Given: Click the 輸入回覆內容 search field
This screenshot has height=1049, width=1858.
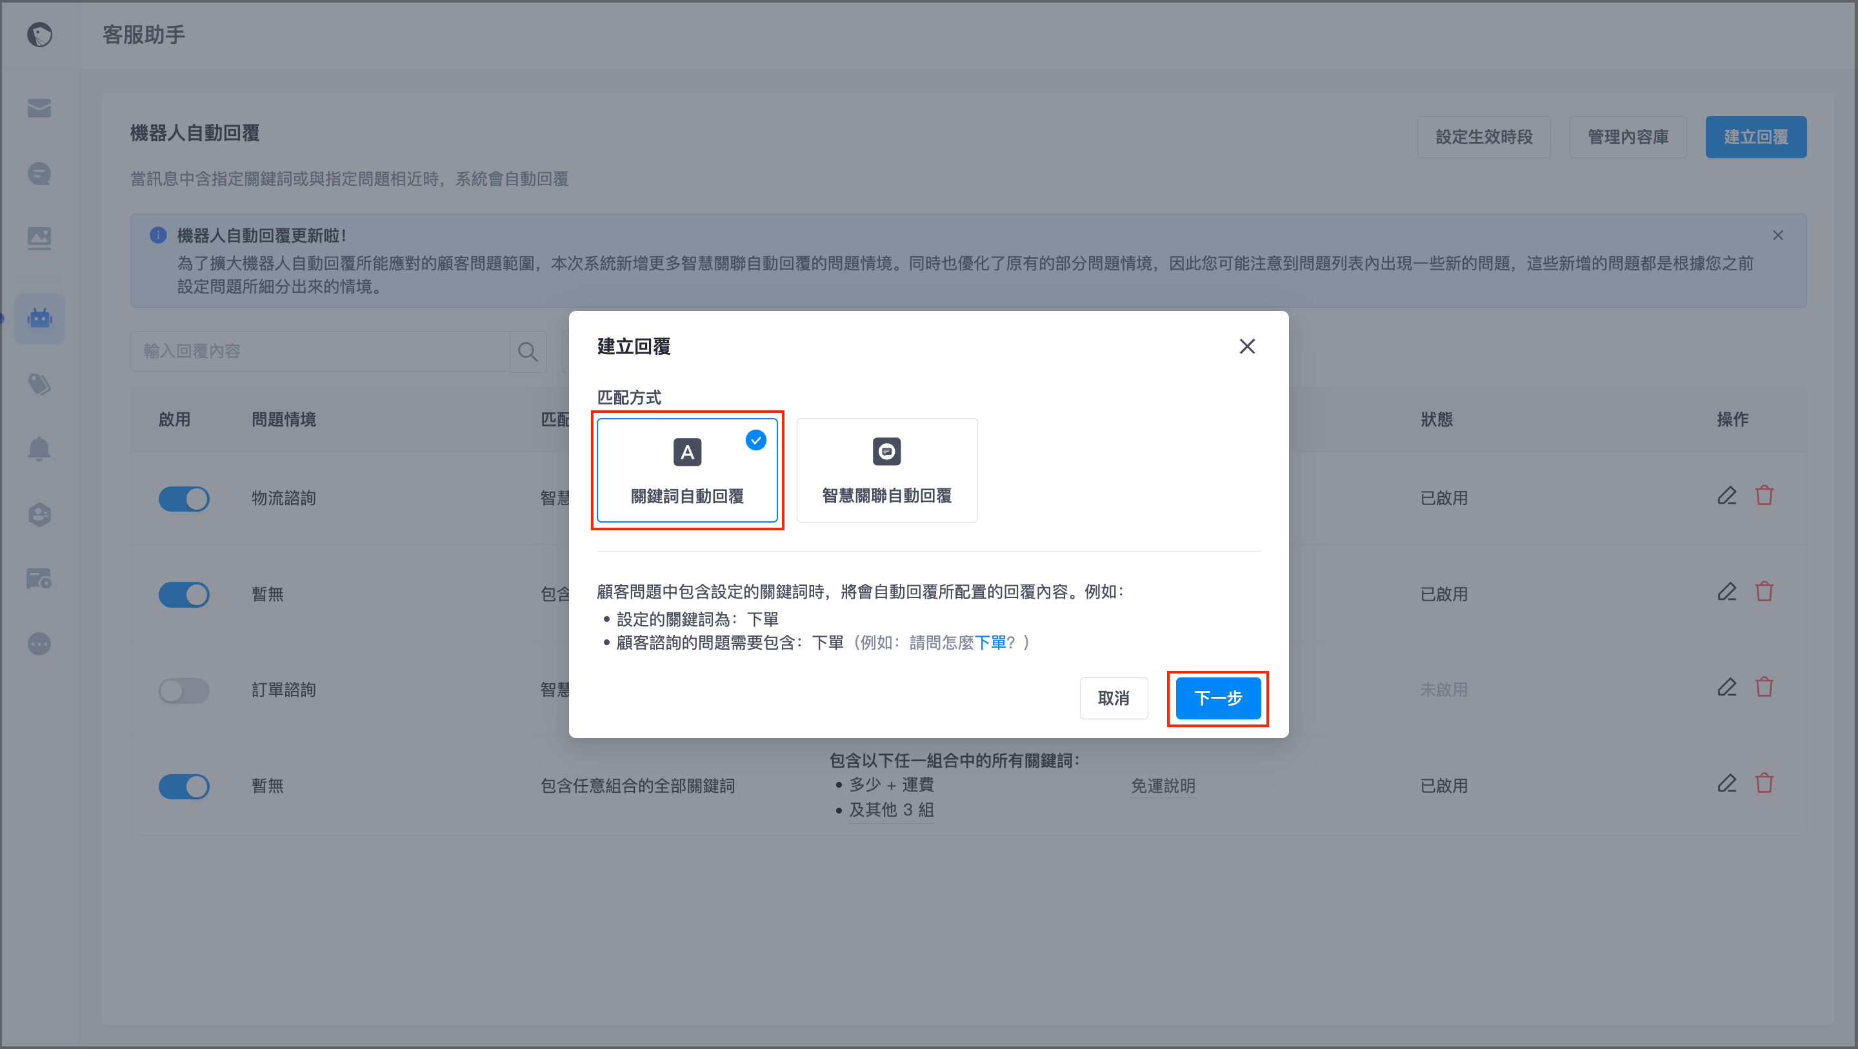Looking at the screenshot, I should coord(319,352).
